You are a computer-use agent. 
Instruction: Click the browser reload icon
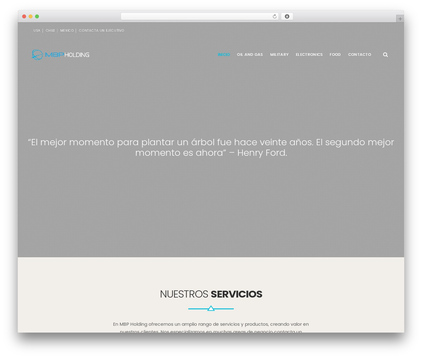274,17
